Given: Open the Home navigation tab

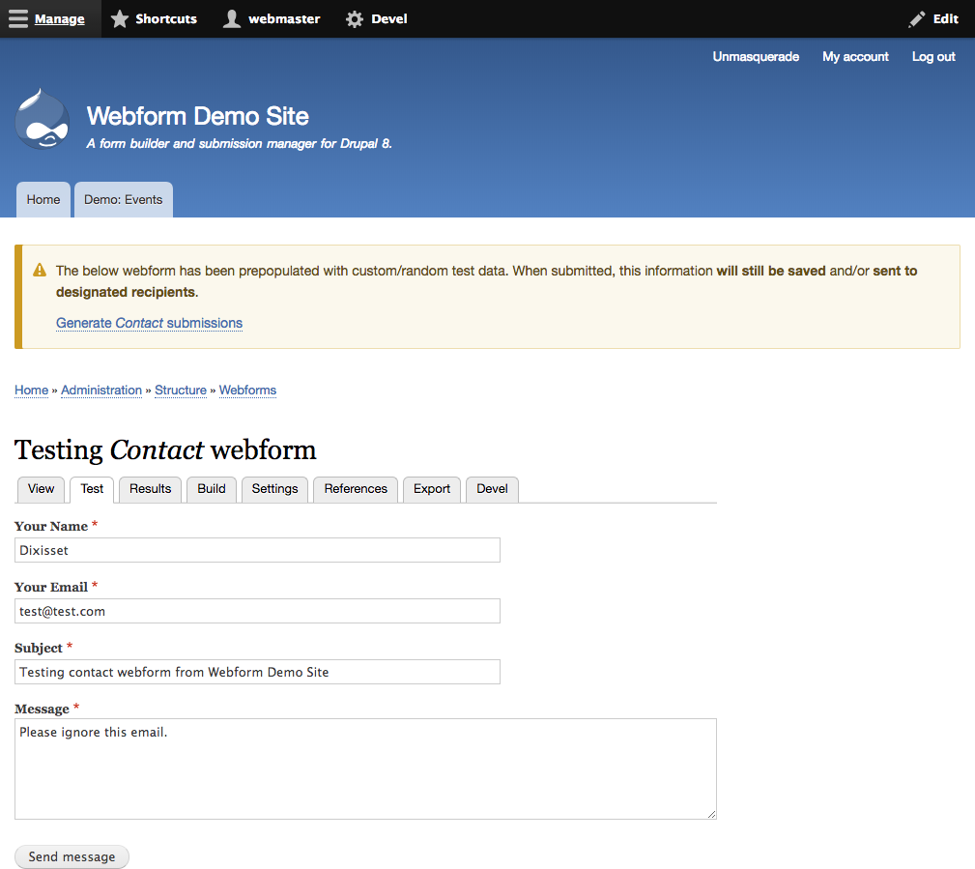Looking at the screenshot, I should click(x=43, y=200).
